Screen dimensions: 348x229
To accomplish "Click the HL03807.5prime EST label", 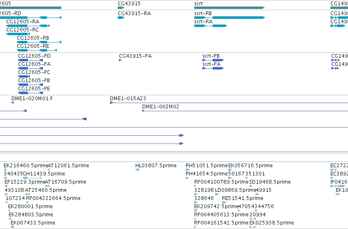I will [x=156, y=166].
